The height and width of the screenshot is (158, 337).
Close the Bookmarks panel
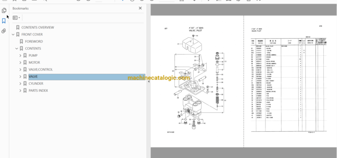point(140,8)
